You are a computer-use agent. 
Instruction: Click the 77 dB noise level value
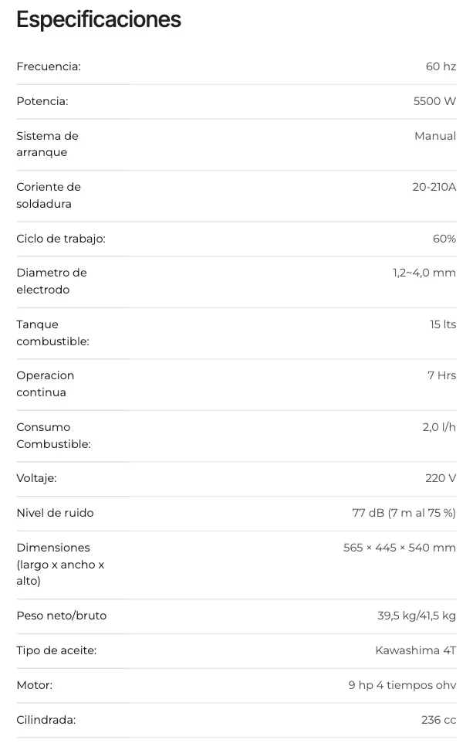click(x=404, y=513)
